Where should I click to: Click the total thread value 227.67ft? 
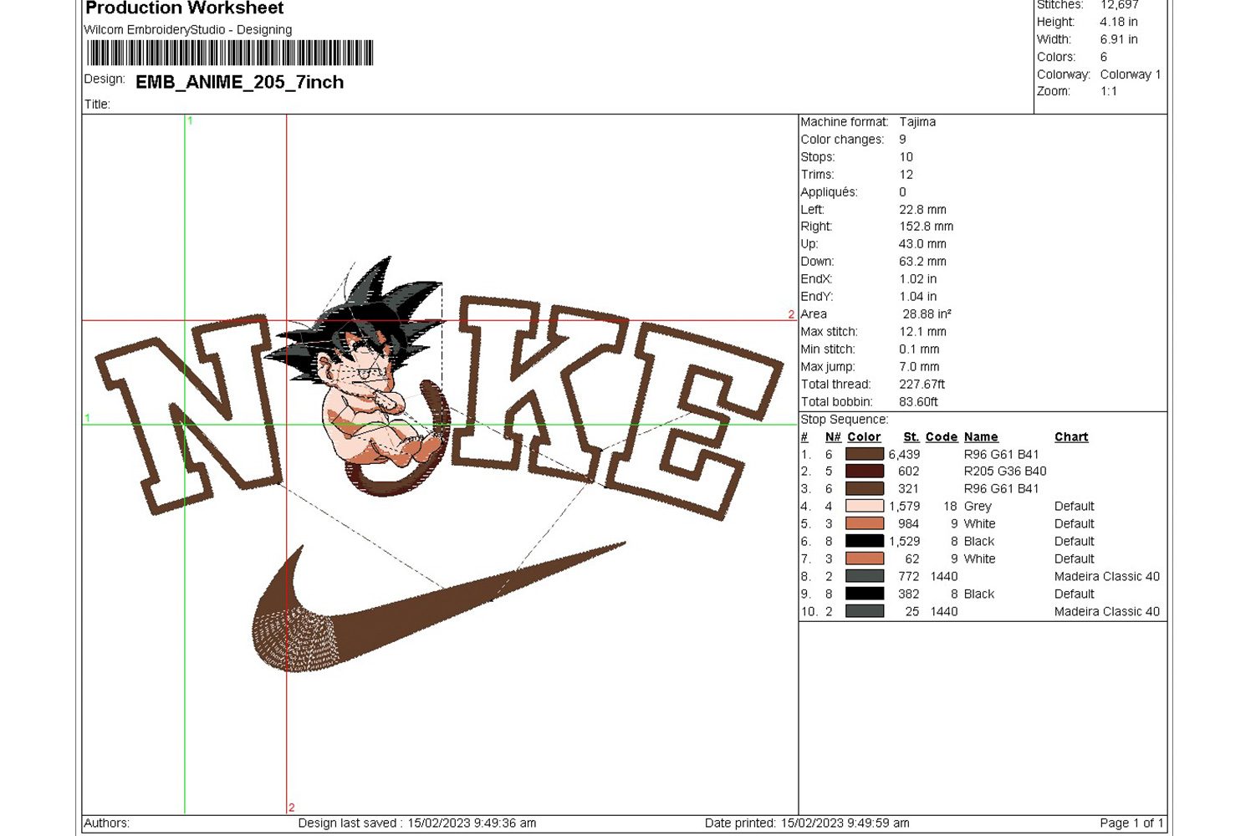pyautogui.click(x=922, y=385)
